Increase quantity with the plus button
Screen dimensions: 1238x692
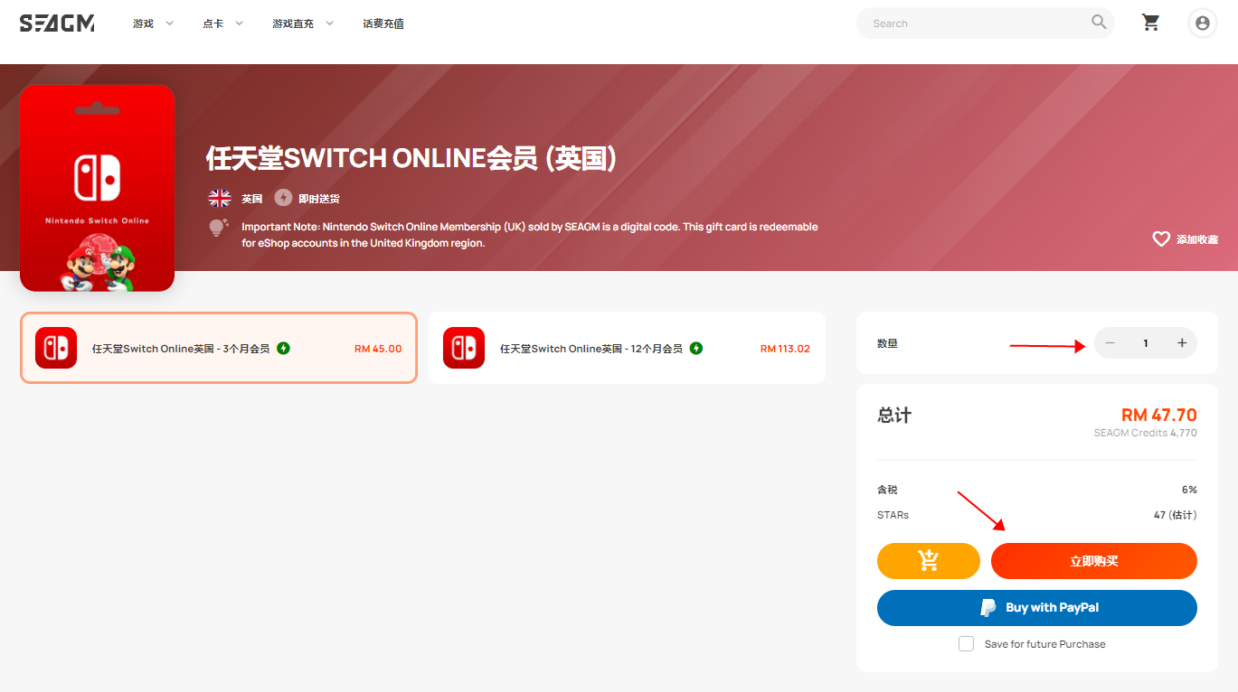tap(1182, 343)
